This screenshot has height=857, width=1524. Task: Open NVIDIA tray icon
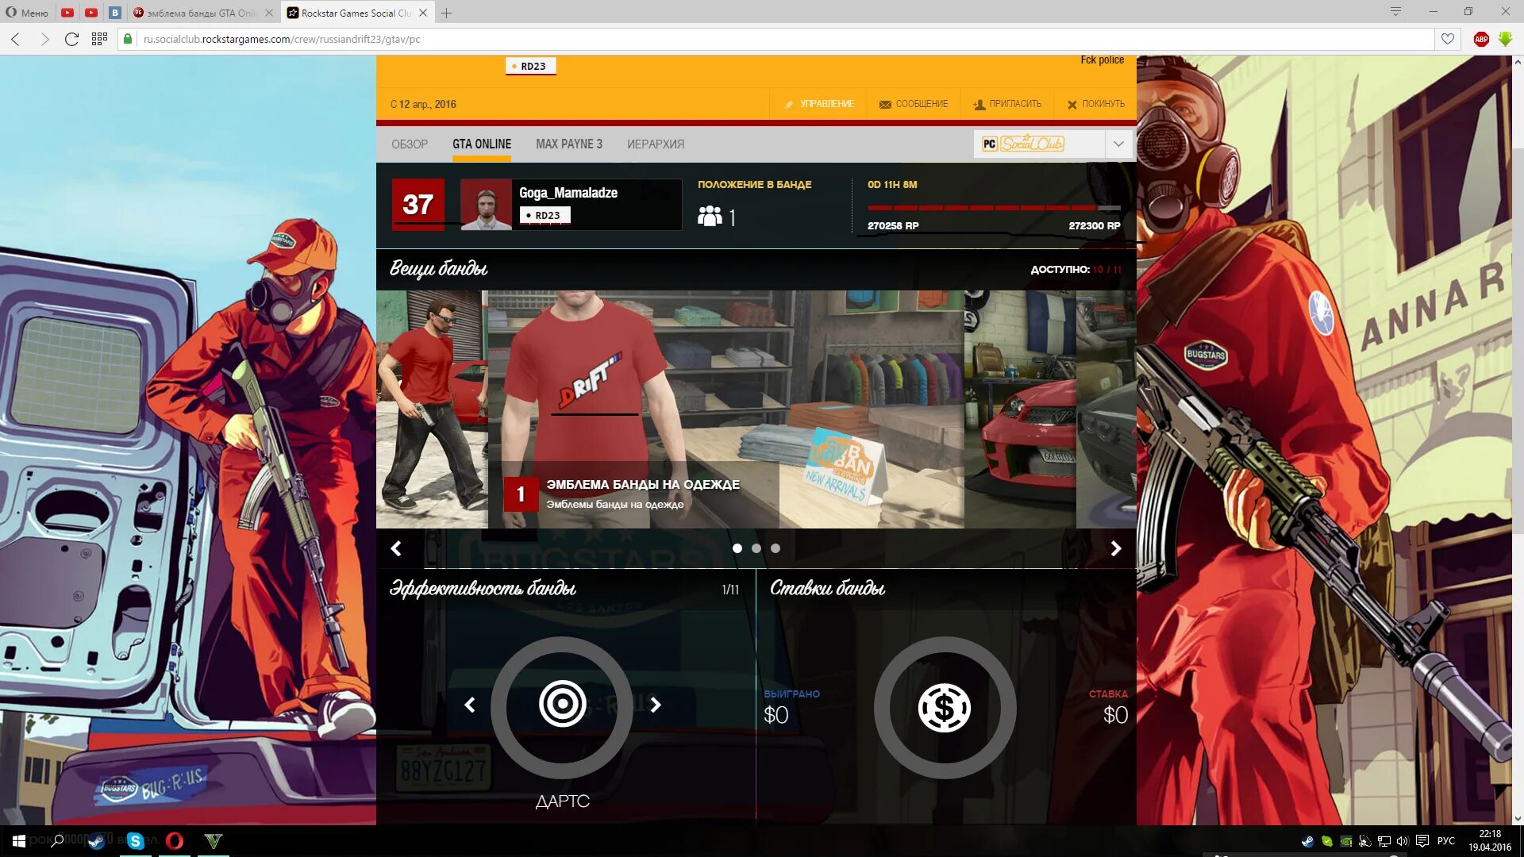click(1346, 841)
